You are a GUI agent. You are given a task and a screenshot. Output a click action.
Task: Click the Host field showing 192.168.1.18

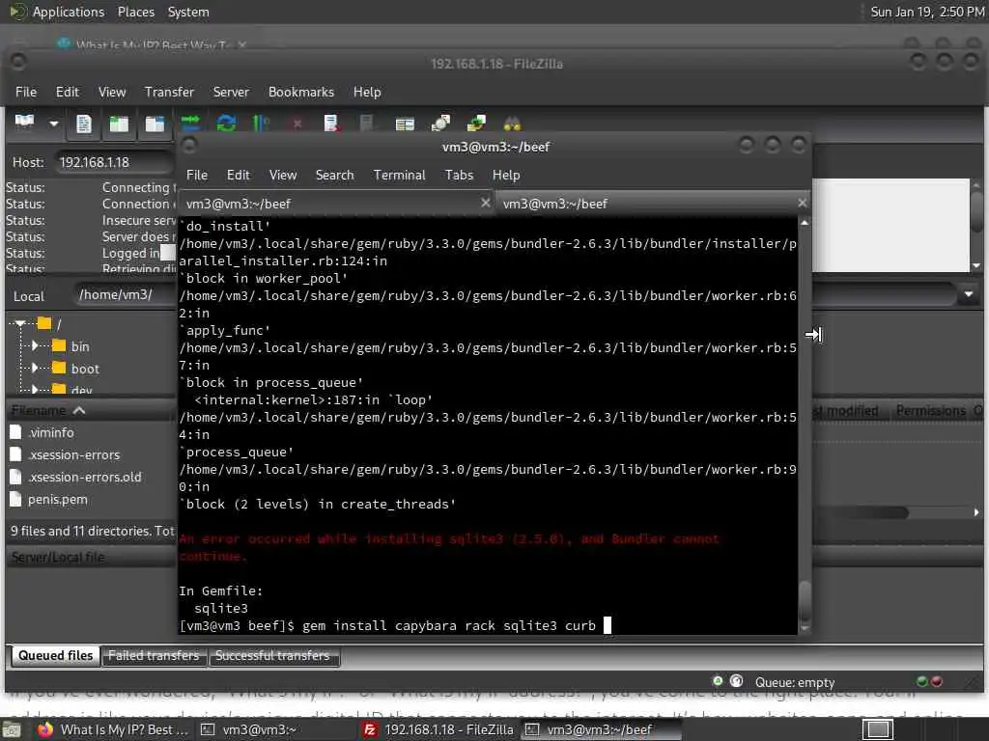(x=114, y=162)
